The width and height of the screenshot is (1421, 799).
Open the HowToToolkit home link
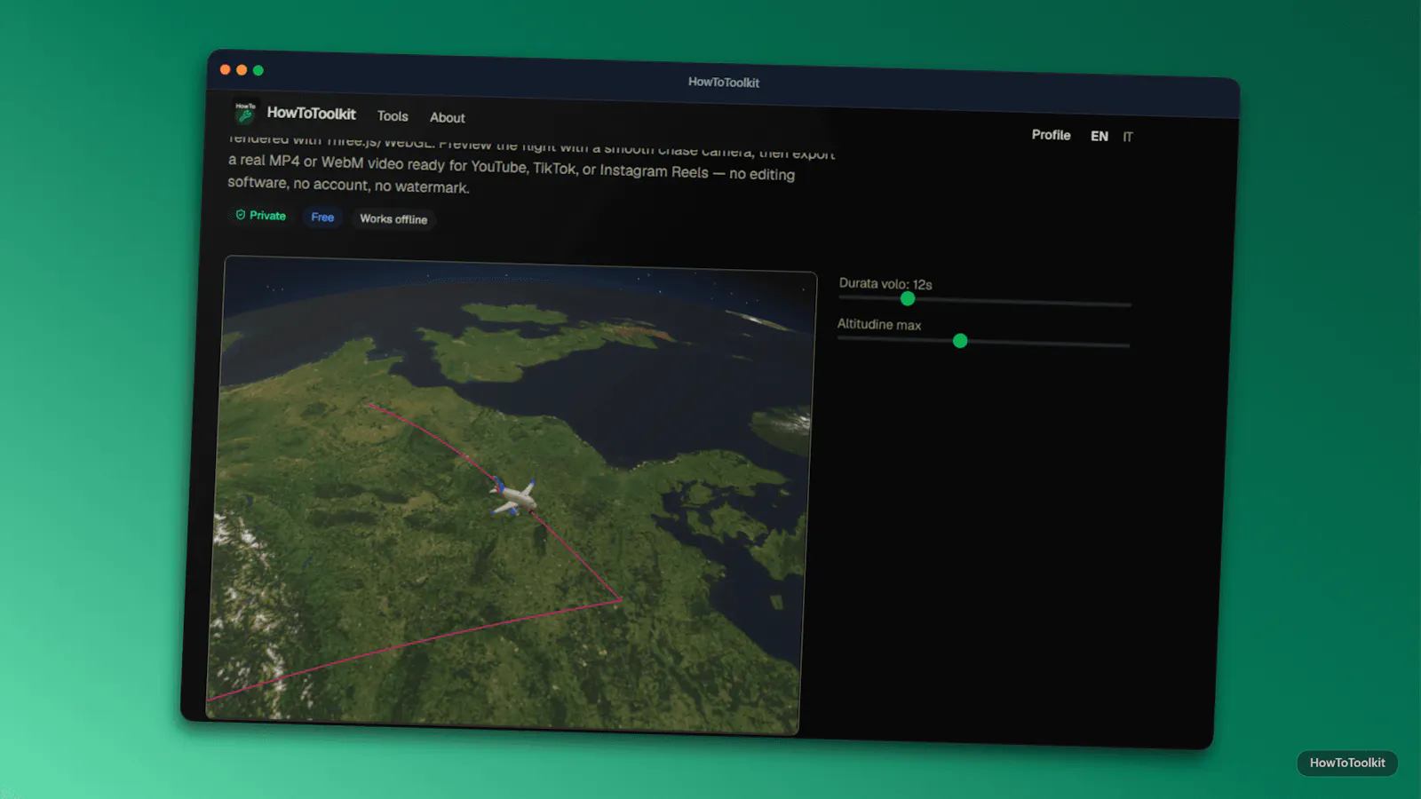click(311, 114)
